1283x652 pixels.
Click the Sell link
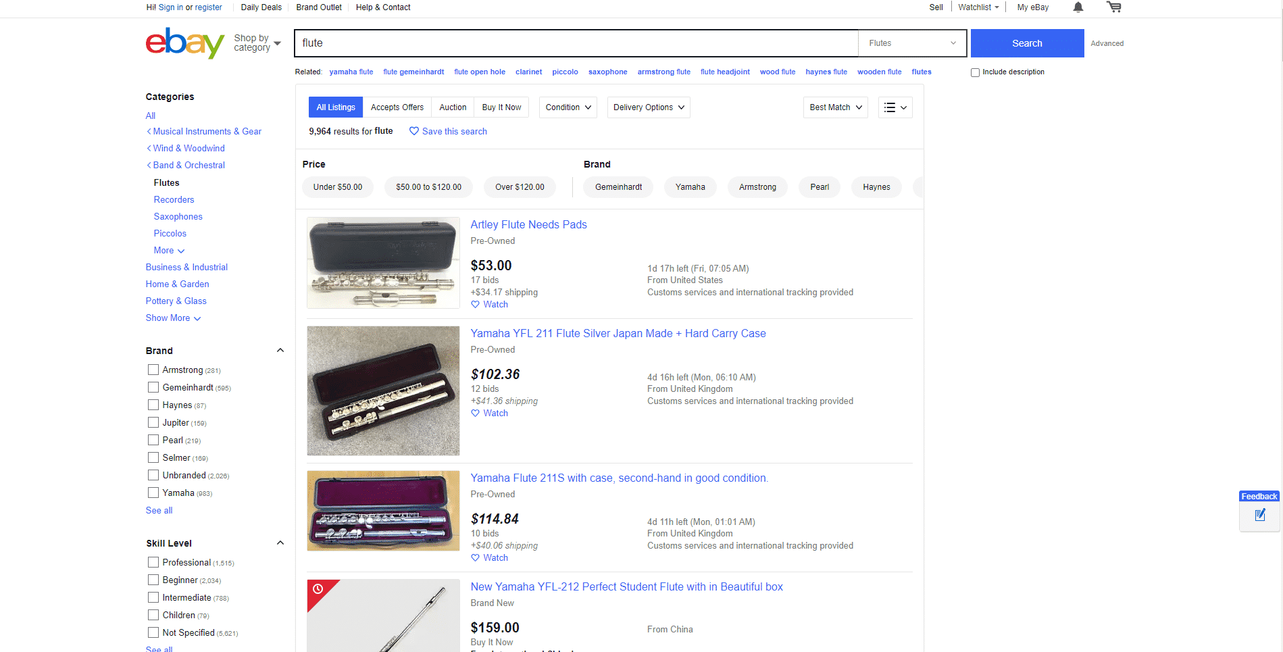[936, 7]
